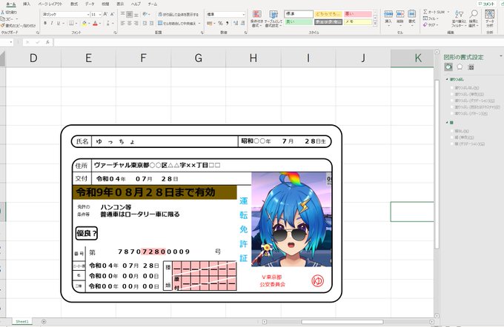Image resolution: width=504 pixels, height=327 pixels.
Task: Collapse the 塗りつぶし fill section
Action: tap(447, 79)
